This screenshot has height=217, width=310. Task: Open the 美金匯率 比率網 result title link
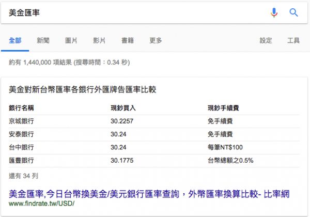(x=149, y=194)
